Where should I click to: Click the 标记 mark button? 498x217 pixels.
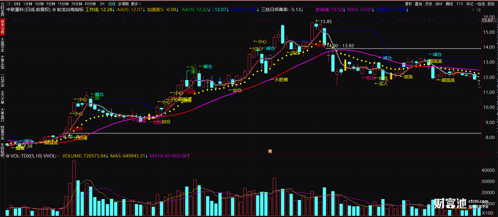[x=470, y=4]
